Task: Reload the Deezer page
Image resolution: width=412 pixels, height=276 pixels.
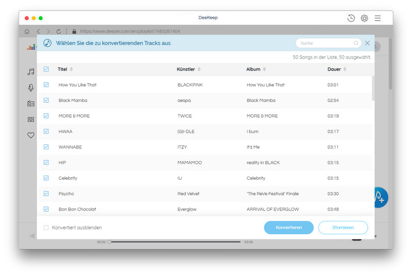Action: (59, 31)
